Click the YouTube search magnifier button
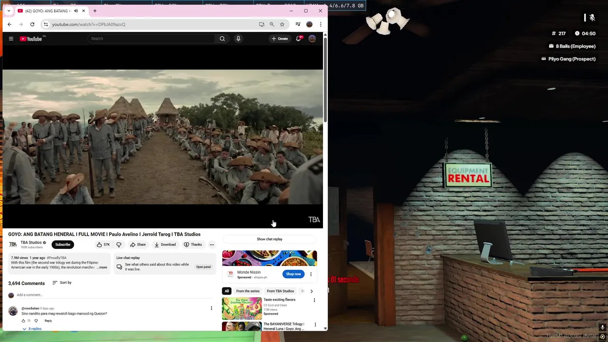This screenshot has height=342, width=608. point(222,38)
